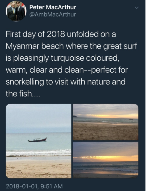Click the grey sky in the left photo
The height and width of the screenshot is (191, 146).
pos(39,117)
